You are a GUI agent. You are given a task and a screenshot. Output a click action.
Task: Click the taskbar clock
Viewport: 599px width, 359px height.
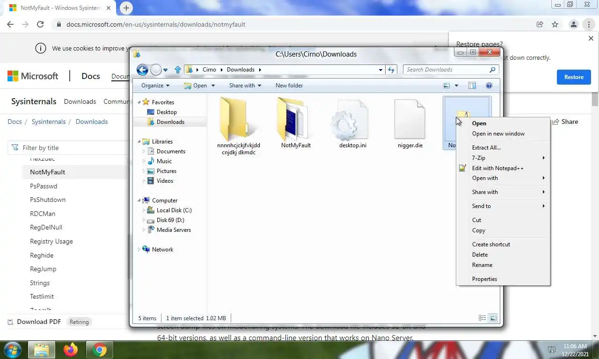coord(575,350)
